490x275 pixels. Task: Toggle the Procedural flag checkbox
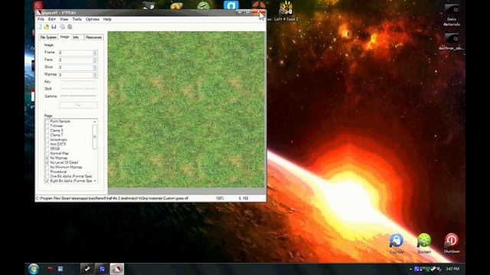click(x=47, y=172)
